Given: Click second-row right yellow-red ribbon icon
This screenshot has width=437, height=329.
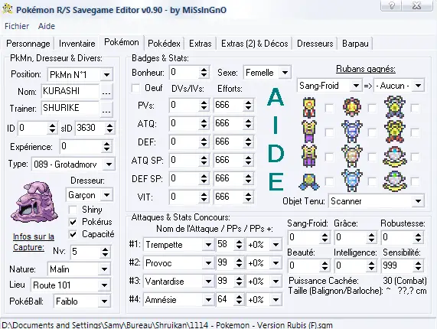Looking at the screenshot, I should click(394, 132).
